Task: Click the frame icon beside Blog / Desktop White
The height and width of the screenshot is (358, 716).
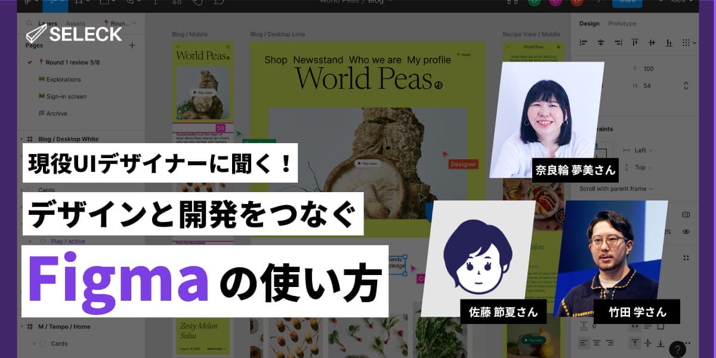Action: [x=30, y=139]
